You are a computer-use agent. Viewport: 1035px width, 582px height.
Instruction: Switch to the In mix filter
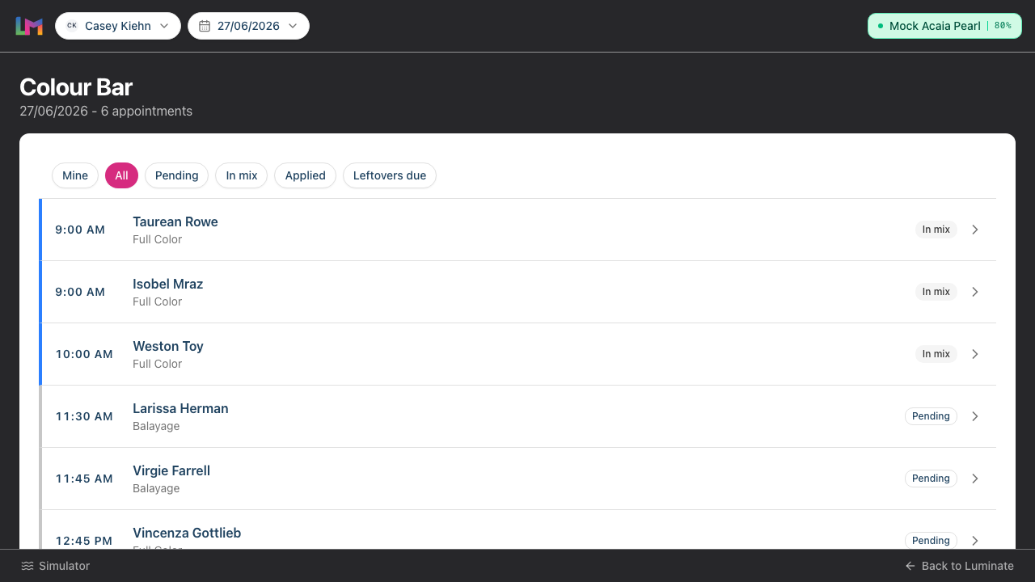[241, 175]
